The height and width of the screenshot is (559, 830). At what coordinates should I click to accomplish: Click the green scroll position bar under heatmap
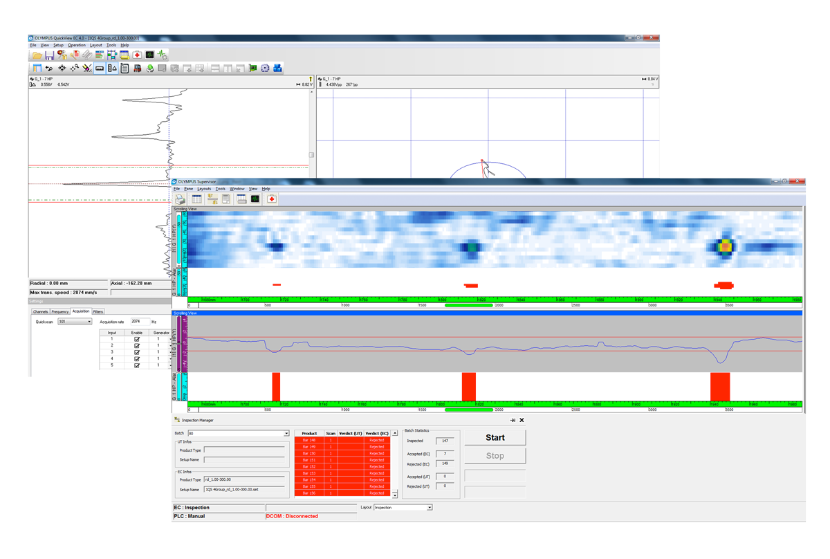(x=468, y=305)
